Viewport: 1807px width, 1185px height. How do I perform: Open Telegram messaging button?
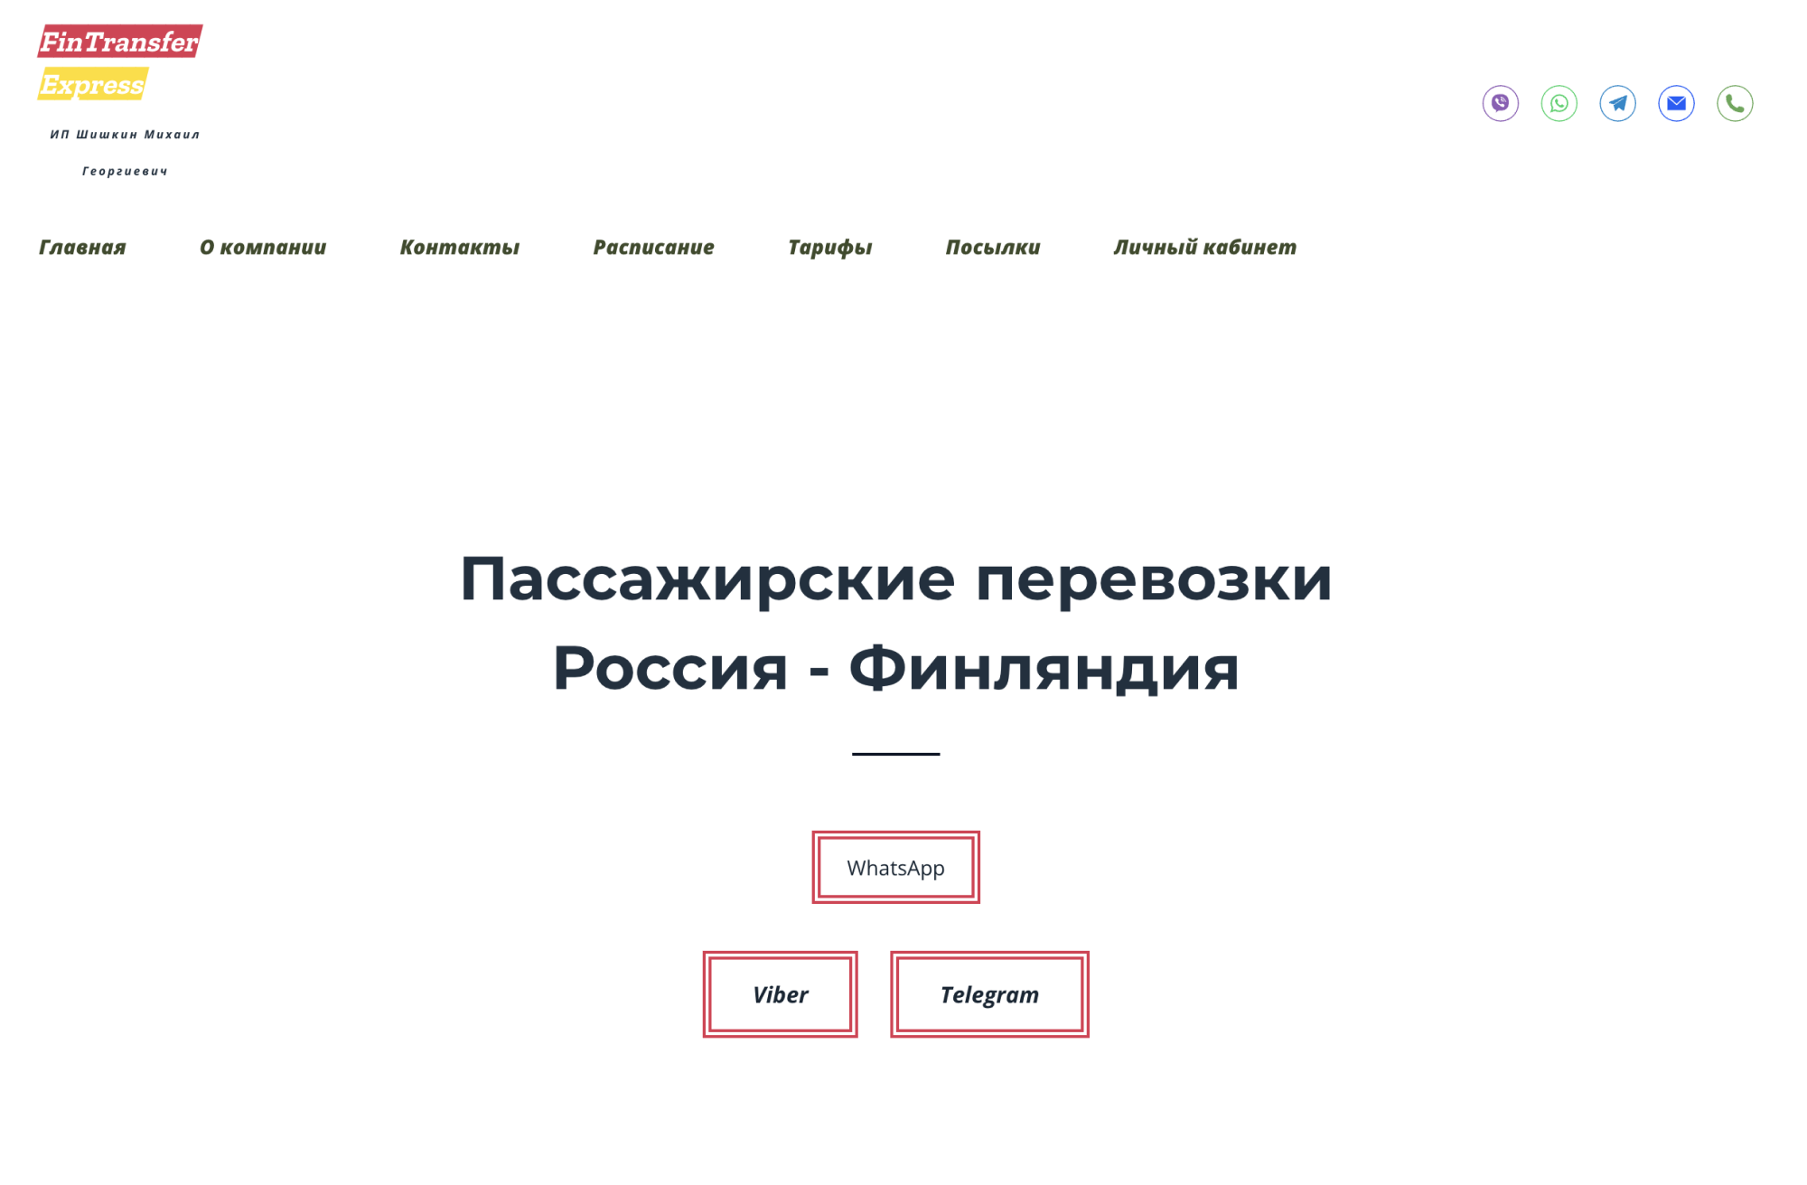(x=988, y=994)
